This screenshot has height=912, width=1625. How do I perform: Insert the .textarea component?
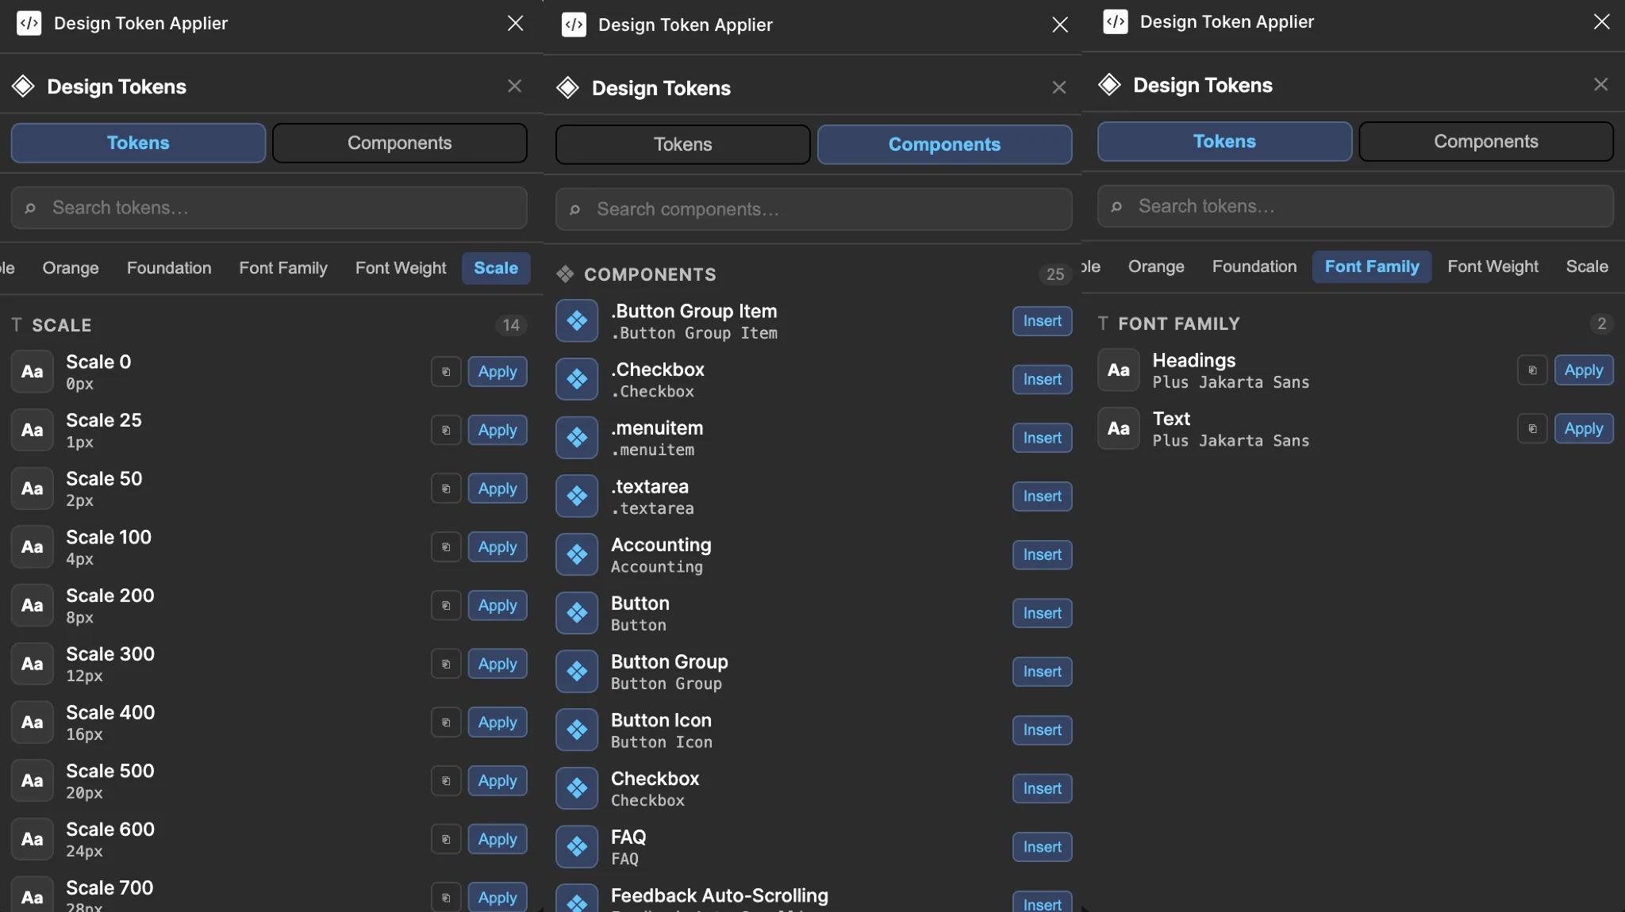[1042, 496]
